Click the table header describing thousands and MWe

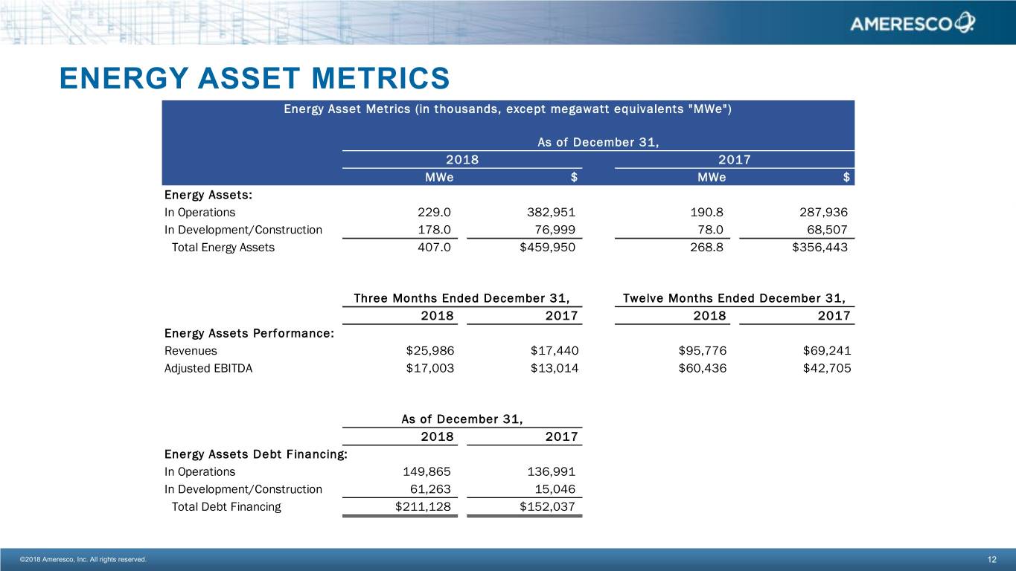pyautogui.click(x=508, y=109)
